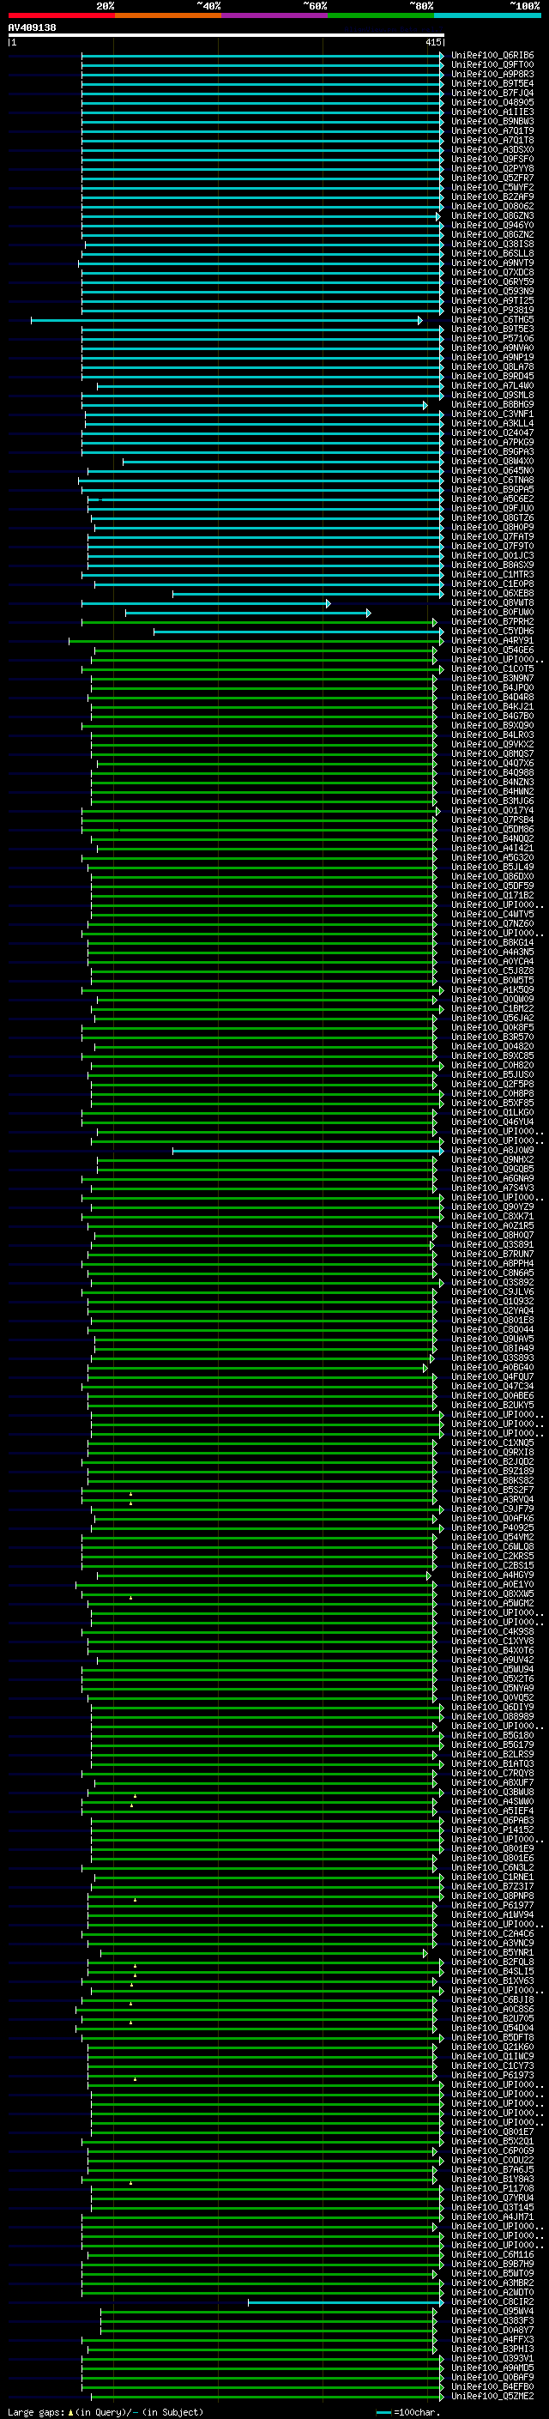This screenshot has width=549, height=2419.
Task: Open hit UniRef100_A9P8R3 label
Action: click(x=492, y=74)
